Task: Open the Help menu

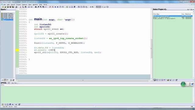Action: 41,5
